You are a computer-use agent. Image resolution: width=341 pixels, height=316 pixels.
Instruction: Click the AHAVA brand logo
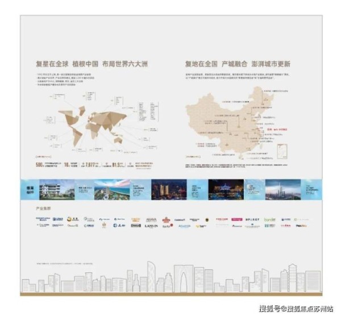click(x=151, y=220)
